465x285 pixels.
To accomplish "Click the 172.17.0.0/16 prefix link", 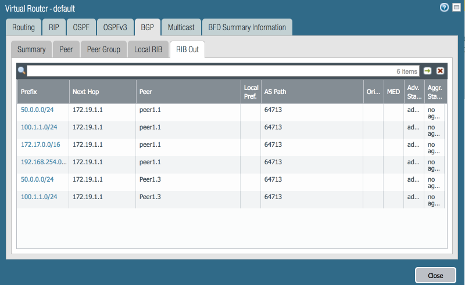I will pyautogui.click(x=40, y=145).
